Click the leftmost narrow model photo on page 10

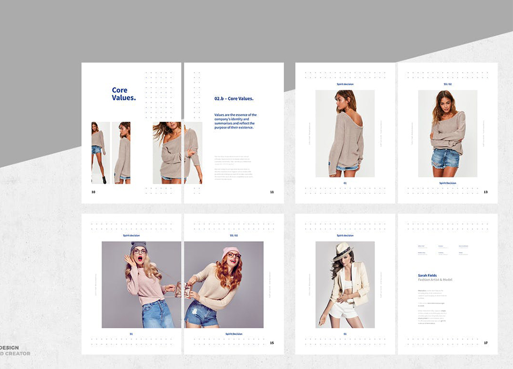[98, 153]
